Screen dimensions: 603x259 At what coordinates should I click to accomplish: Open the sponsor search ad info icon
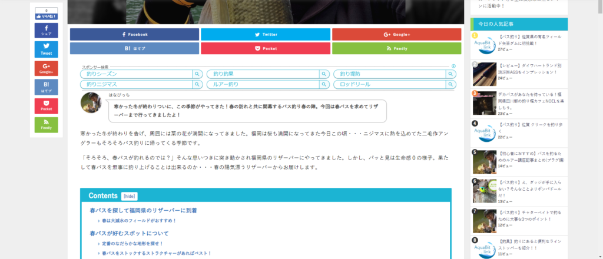tap(453, 67)
